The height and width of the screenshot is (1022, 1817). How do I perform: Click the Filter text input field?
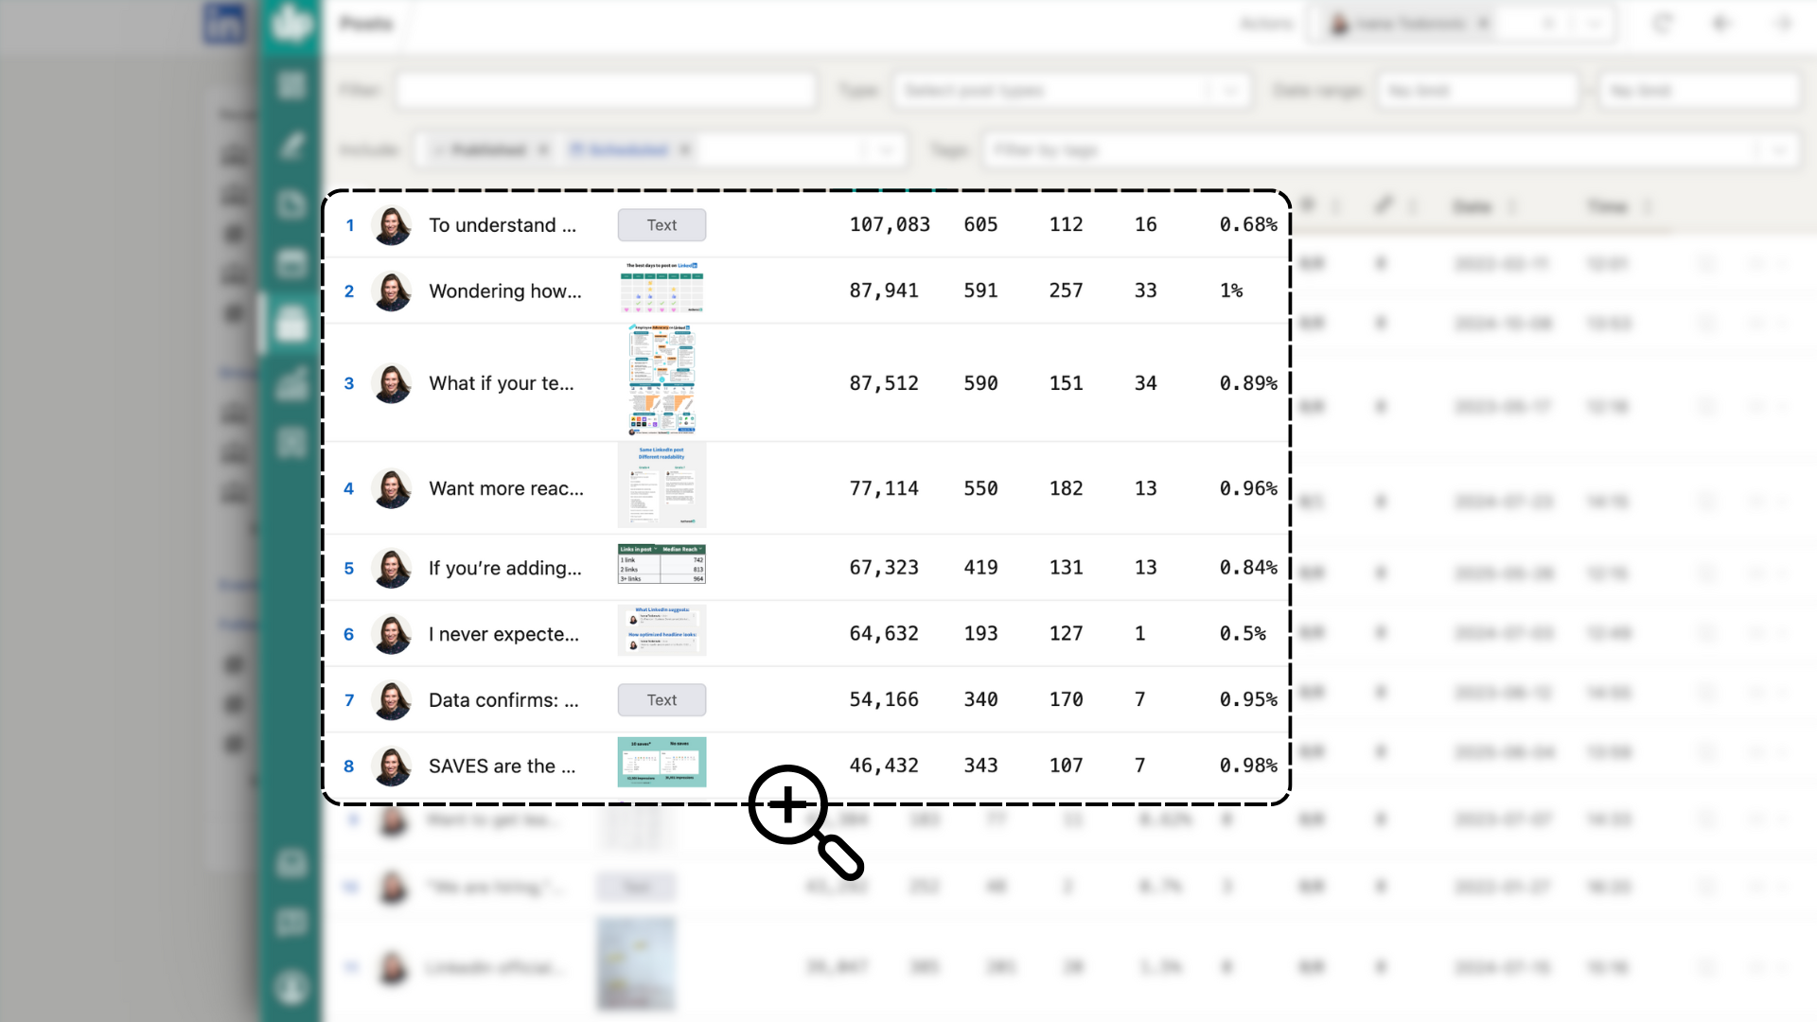pos(606,91)
